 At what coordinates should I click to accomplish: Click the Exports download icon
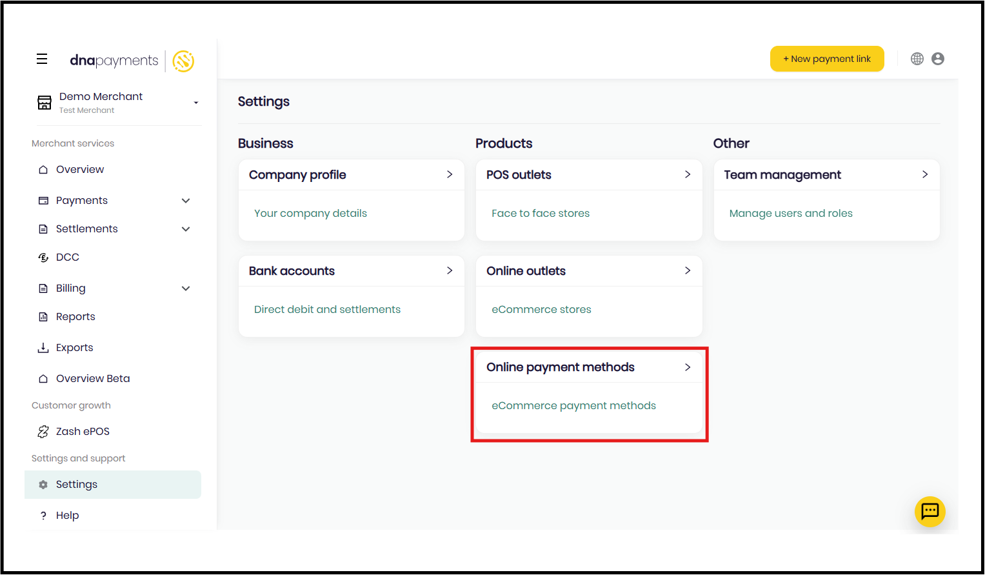point(43,348)
